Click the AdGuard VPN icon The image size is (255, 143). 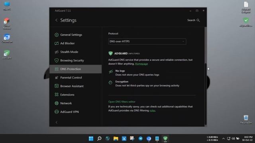[x=57, y=112]
